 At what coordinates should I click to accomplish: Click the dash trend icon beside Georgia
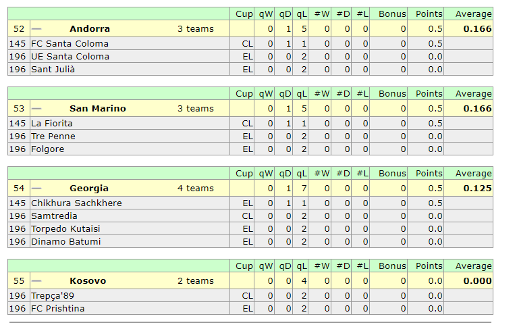(x=36, y=189)
